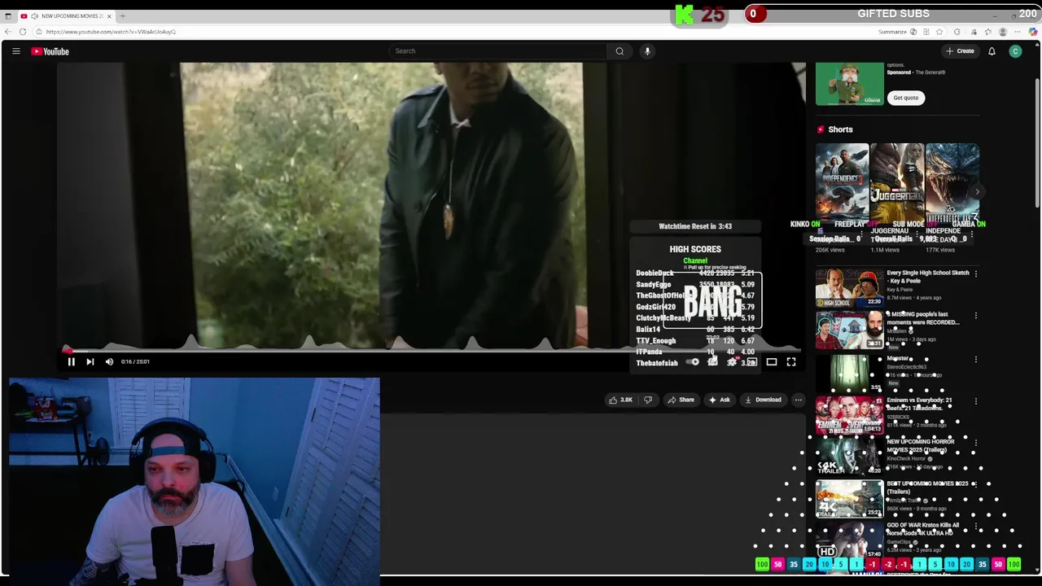
Task: Add page to favorites star icon
Action: coord(939,32)
